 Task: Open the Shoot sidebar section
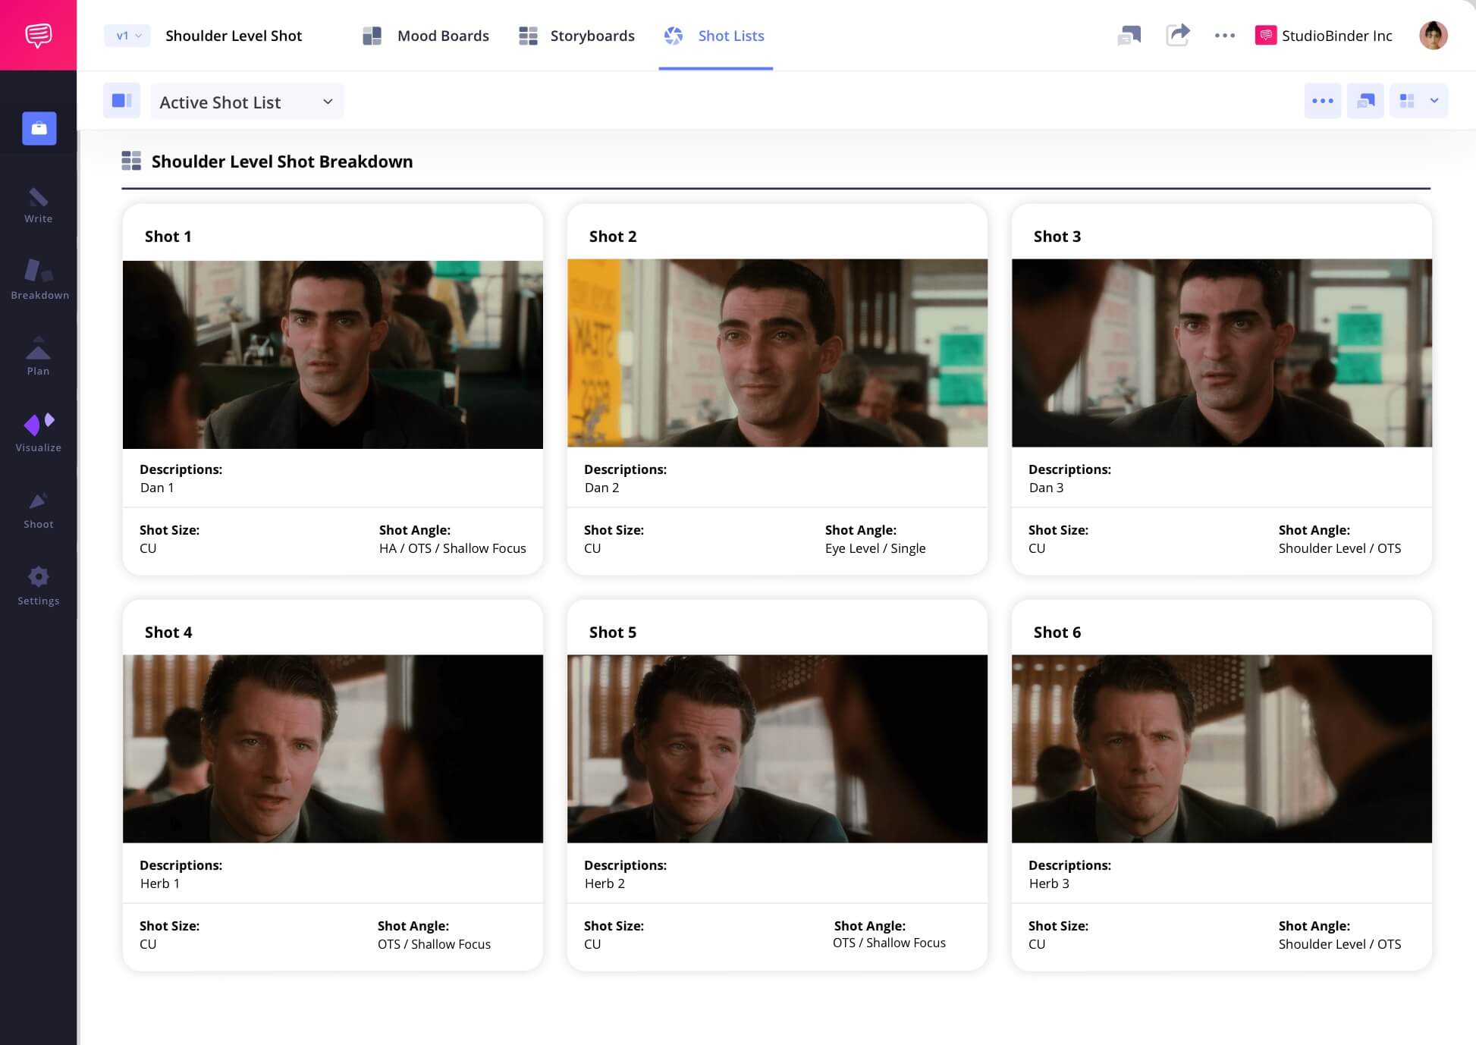click(38, 510)
